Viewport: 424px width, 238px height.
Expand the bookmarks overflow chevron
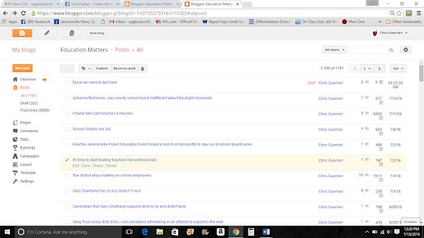[380, 22]
